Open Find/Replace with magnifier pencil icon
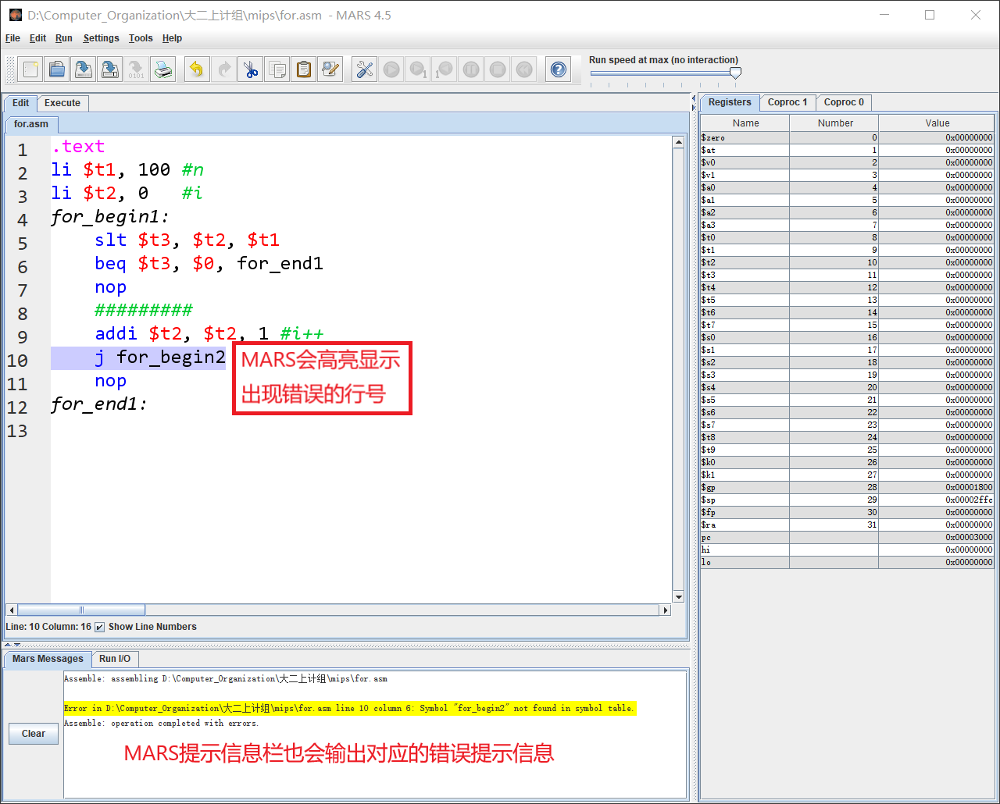Image resolution: width=1000 pixels, height=804 pixels. click(330, 69)
